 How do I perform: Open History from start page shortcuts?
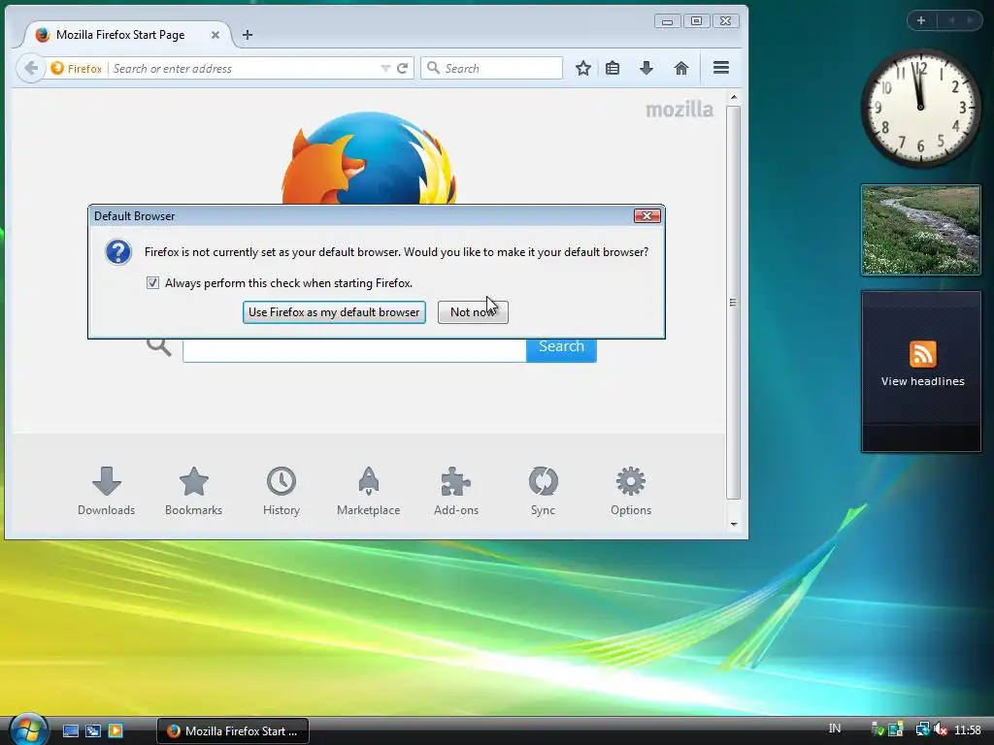point(282,491)
